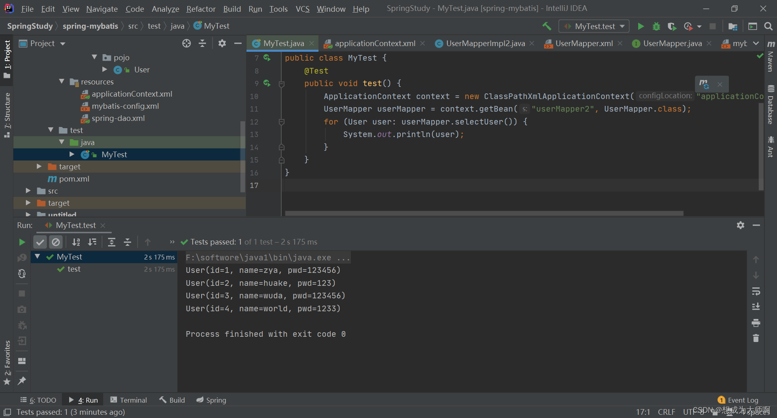Start debugging with the bug icon
777x418 pixels.
coord(656,26)
